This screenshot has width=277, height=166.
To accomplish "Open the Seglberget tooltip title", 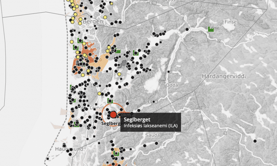I will coord(137,119).
